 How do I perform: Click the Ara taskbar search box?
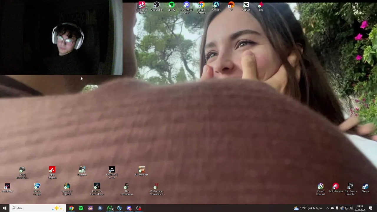38,208
